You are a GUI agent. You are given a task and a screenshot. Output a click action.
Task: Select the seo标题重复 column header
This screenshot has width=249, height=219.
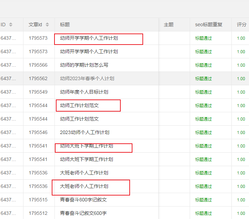click(209, 25)
